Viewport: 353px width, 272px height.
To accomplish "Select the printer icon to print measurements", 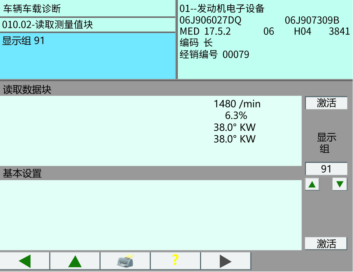I will 125,261.
